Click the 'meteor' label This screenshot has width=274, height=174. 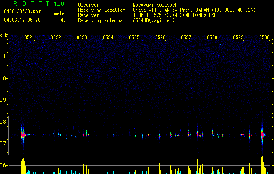point(62,13)
